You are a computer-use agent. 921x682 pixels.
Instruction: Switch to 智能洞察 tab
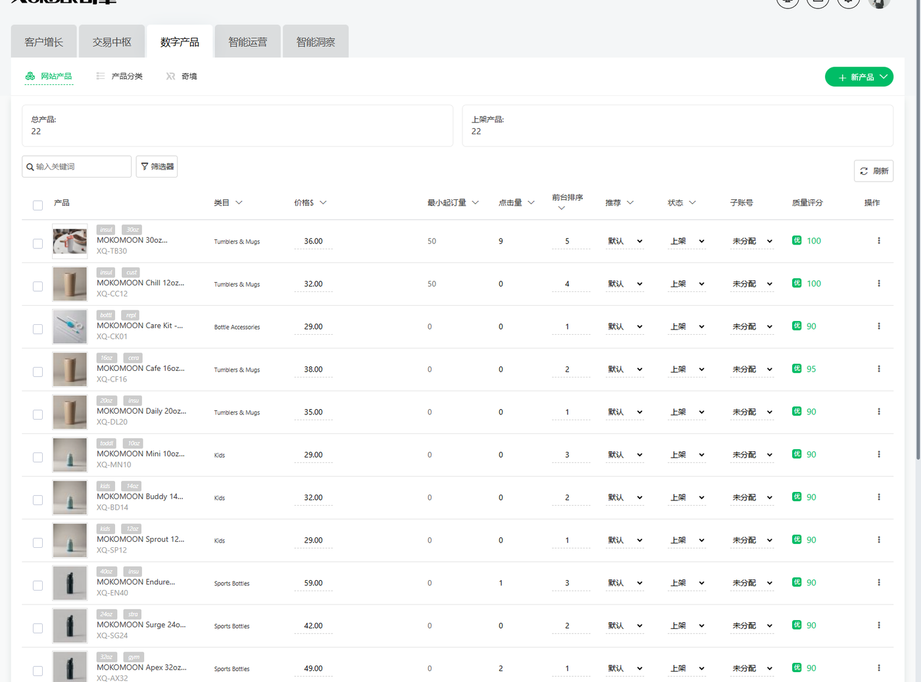coord(316,41)
